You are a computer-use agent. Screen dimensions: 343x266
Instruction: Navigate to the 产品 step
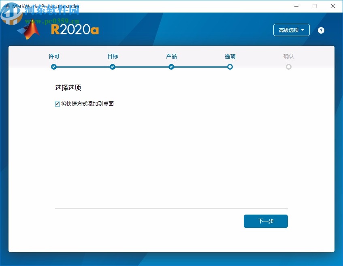click(x=171, y=56)
